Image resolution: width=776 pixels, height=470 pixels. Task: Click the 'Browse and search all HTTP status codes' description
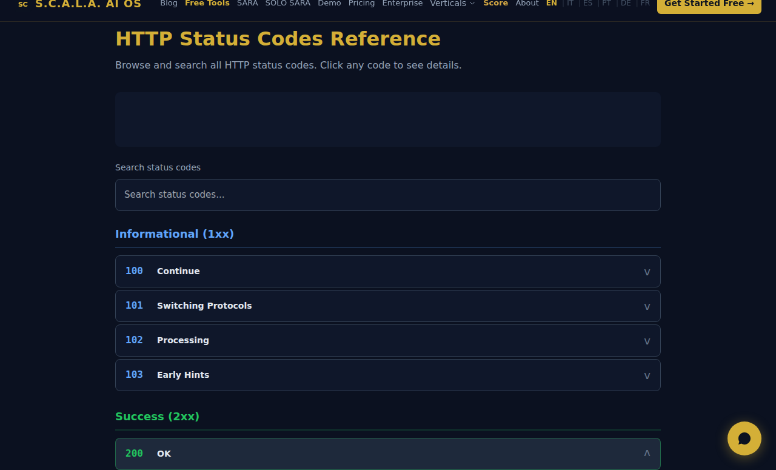pos(289,65)
